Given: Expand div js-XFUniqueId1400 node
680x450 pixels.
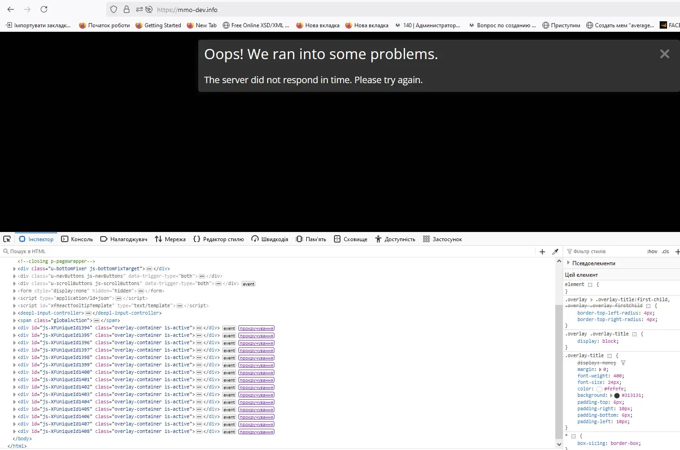Looking at the screenshot, I should 14,372.
